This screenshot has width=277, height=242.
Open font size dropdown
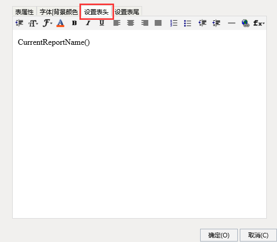(x=33, y=23)
